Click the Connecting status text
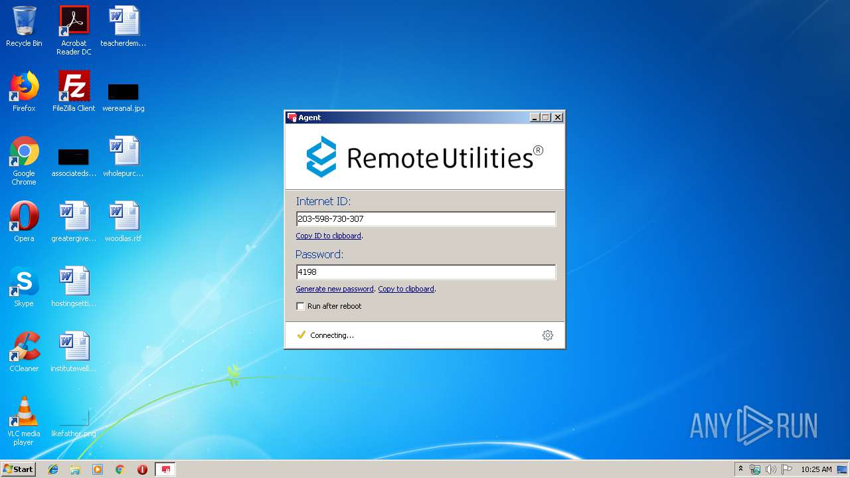 tap(332, 335)
